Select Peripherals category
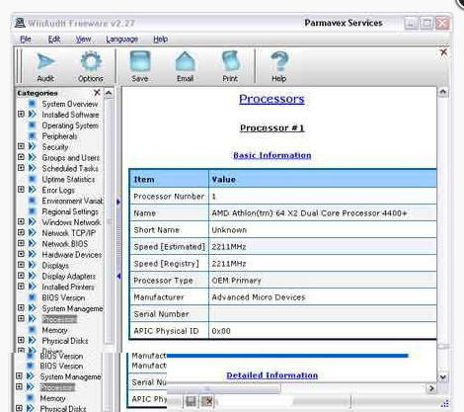 coord(59,136)
